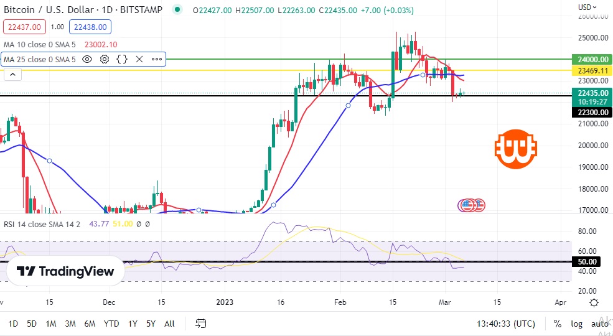Open timezone menu at 13:40:33 (UTC)
This screenshot has width=613, height=336.
(506, 324)
